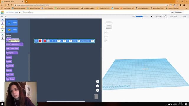
Task: Fit view with the viewer home icon
Action: (106, 41)
